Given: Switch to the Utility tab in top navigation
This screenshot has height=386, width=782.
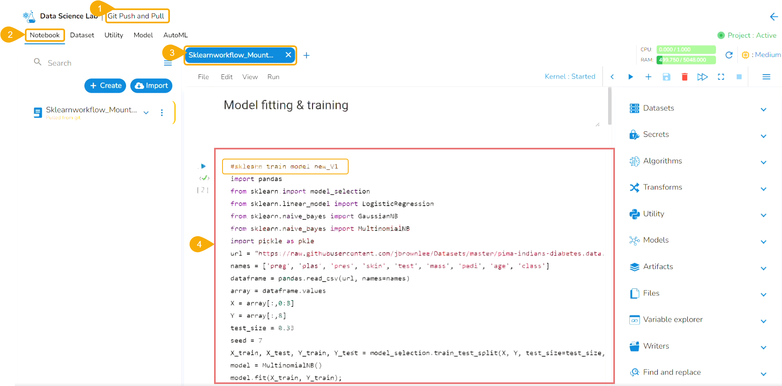Looking at the screenshot, I should [x=114, y=35].
